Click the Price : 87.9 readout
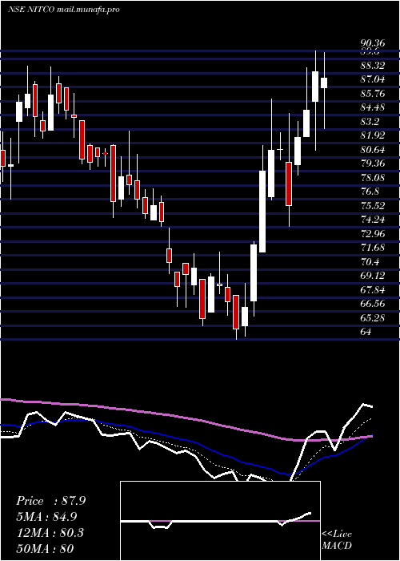 tap(50, 501)
